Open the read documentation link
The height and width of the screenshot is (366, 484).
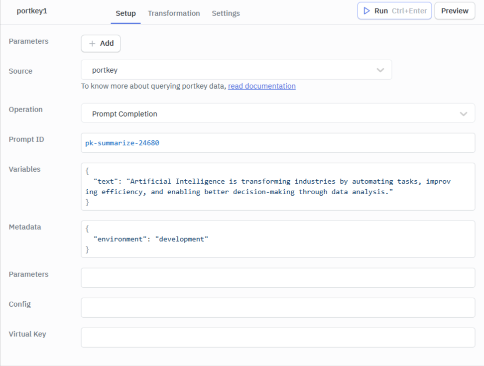262,86
